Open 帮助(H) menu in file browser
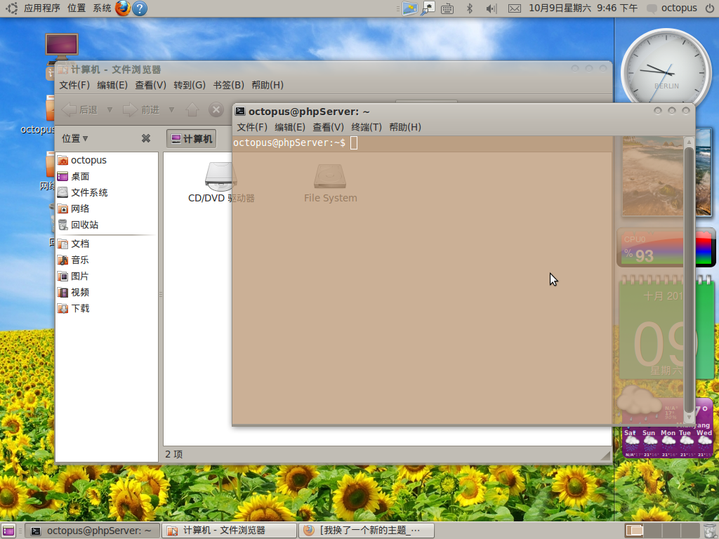 [268, 85]
